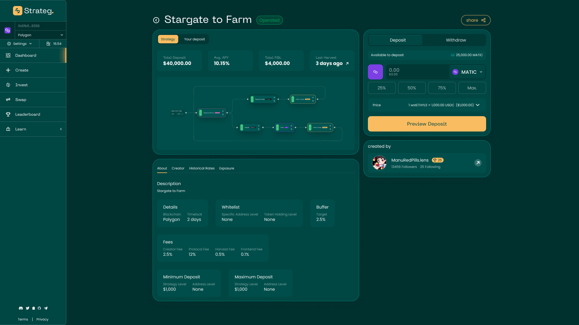Click the Operated status badge
Viewport: 579px width, 325px height.
(x=269, y=20)
